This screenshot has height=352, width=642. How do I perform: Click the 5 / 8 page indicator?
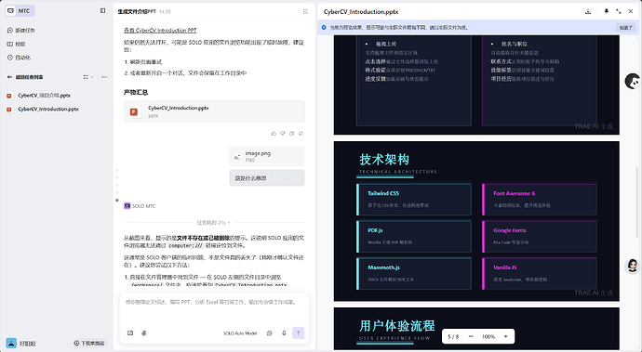click(453, 336)
